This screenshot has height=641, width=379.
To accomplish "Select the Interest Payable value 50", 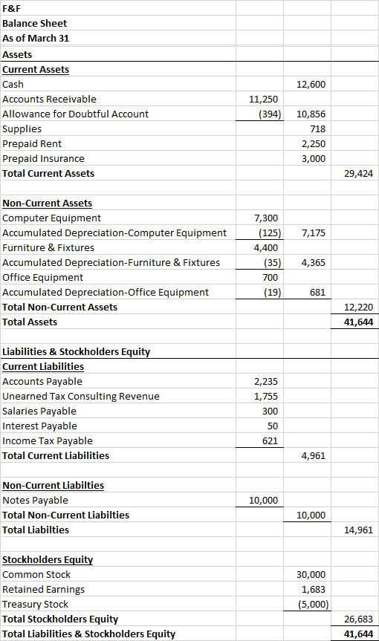I will [273, 426].
